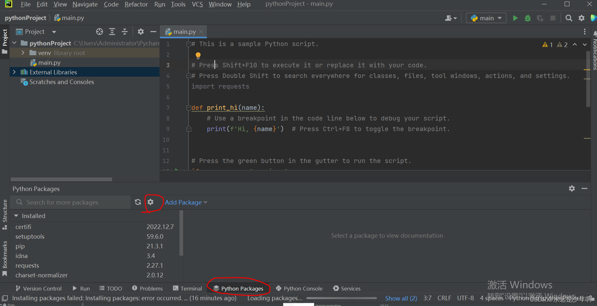Select the requests package row
Viewport: 597px width, 306px height.
tap(95, 265)
